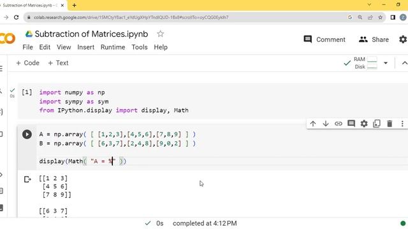
Task: Add a new Text cell
Action: tap(58, 63)
